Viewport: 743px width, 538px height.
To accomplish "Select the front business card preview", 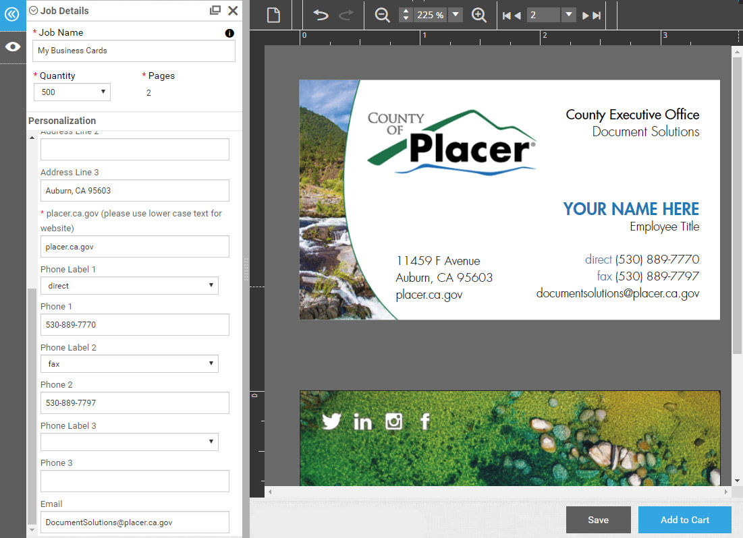I will coord(510,200).
